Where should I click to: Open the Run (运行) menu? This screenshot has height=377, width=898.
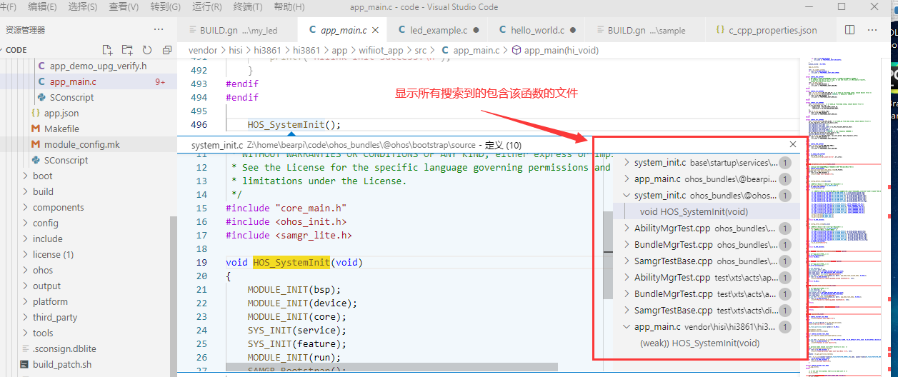click(x=206, y=6)
